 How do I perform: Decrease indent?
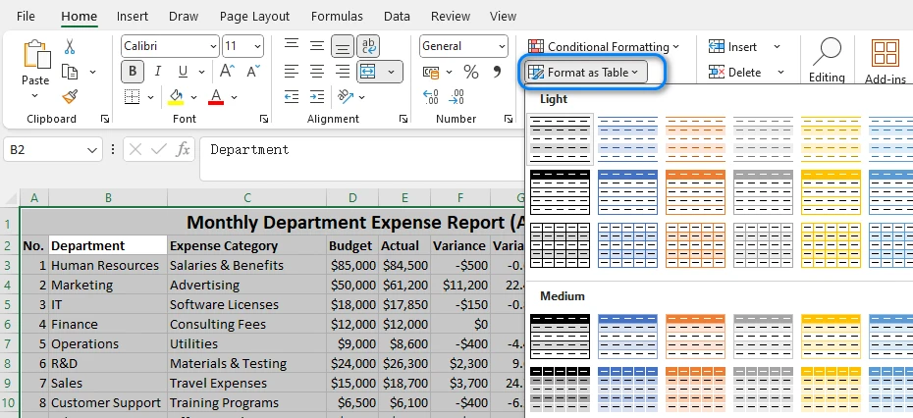(292, 96)
